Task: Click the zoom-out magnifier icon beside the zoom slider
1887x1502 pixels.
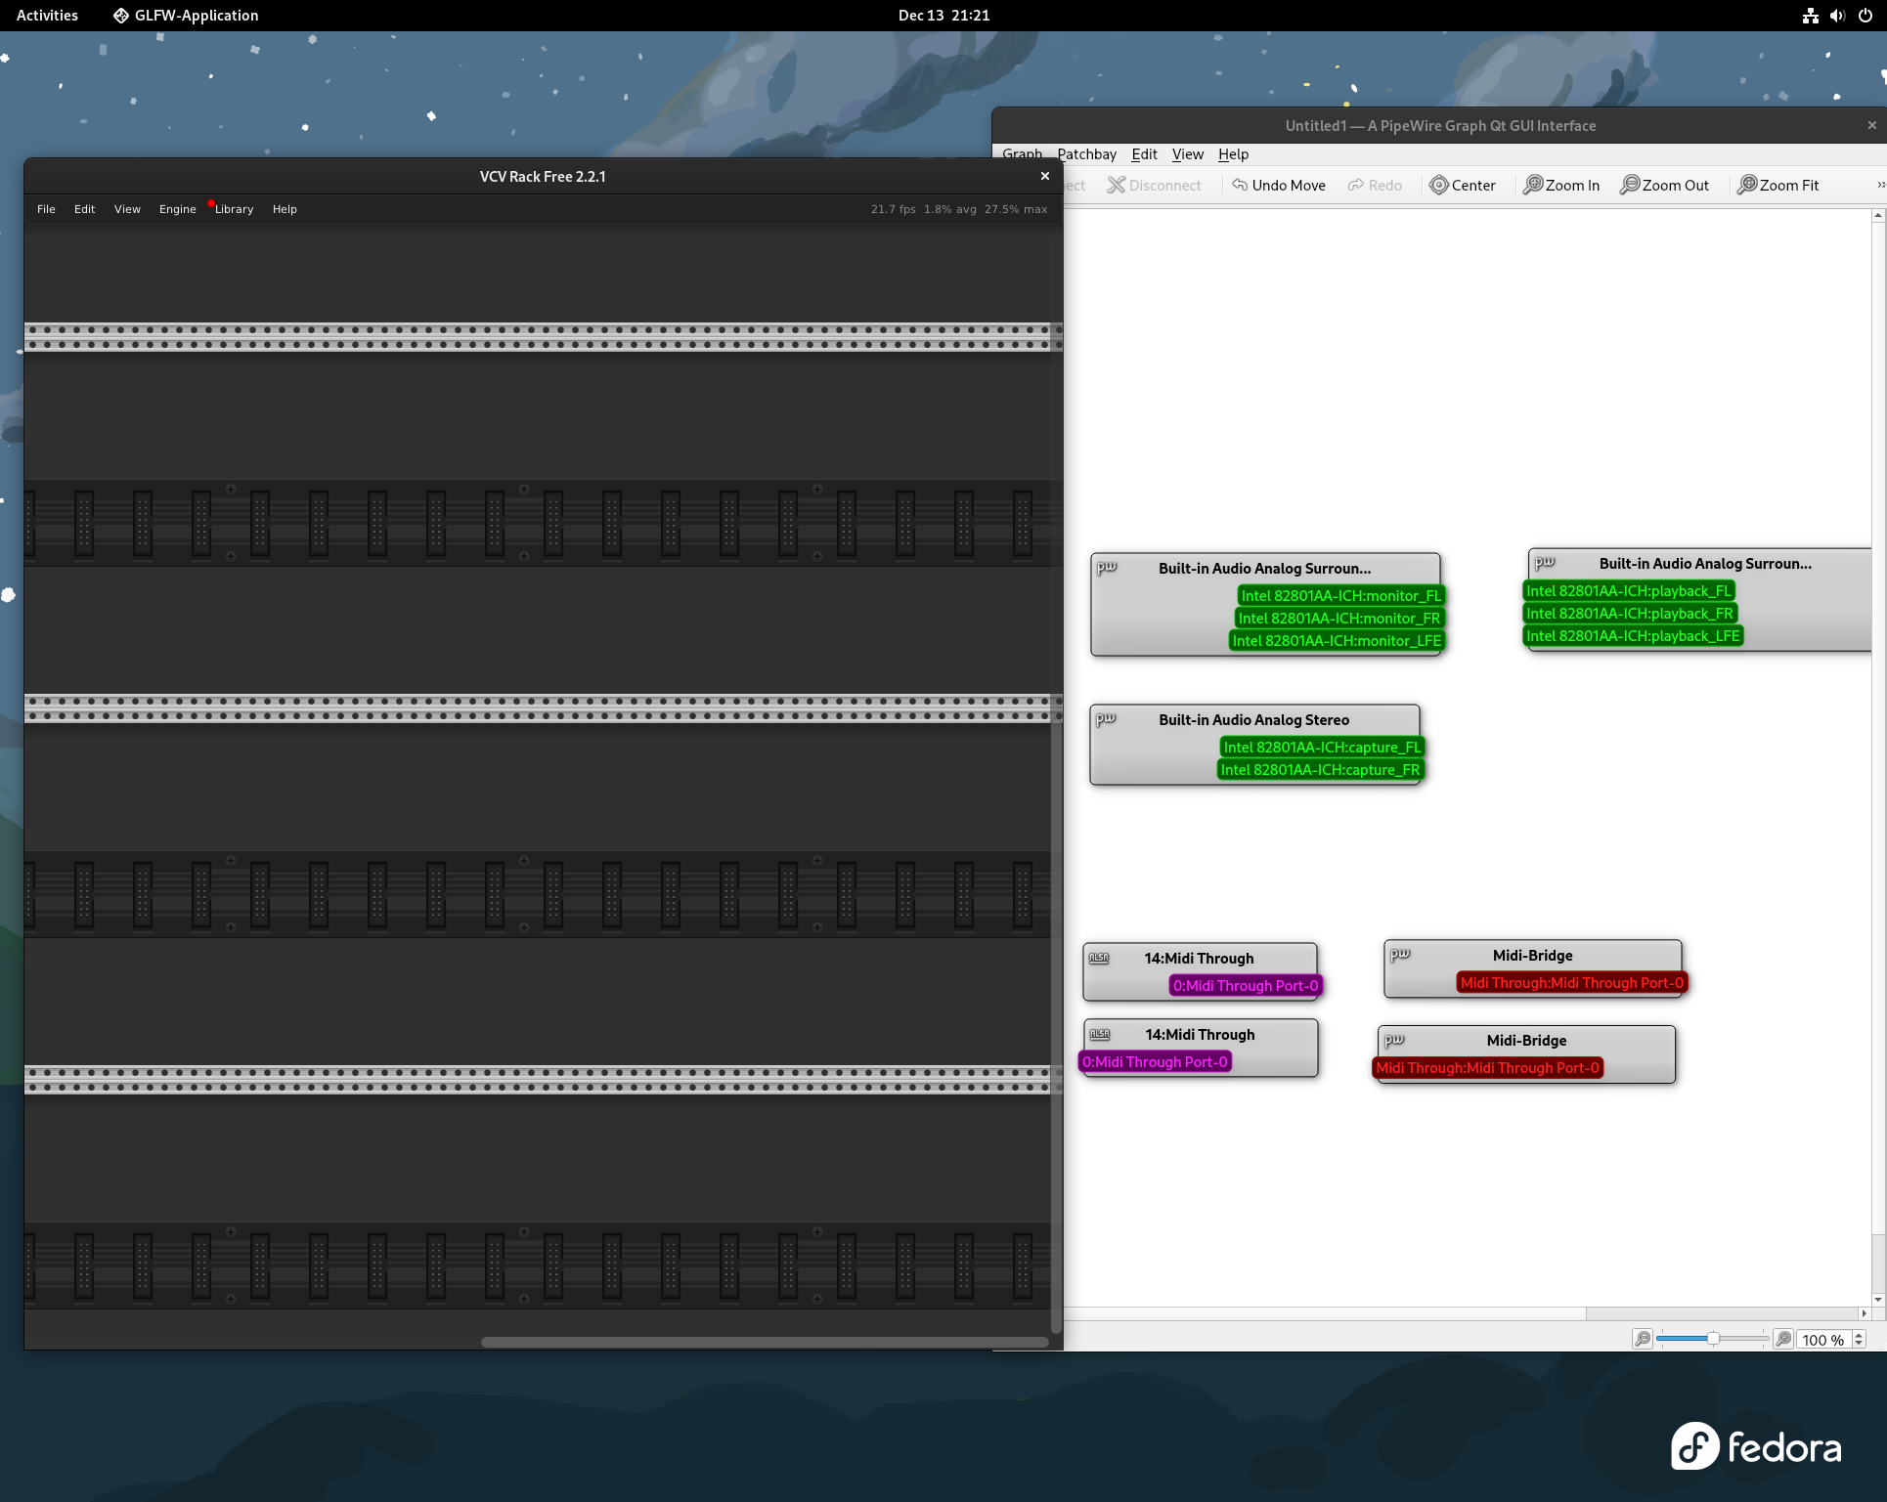Action: coord(1643,1339)
